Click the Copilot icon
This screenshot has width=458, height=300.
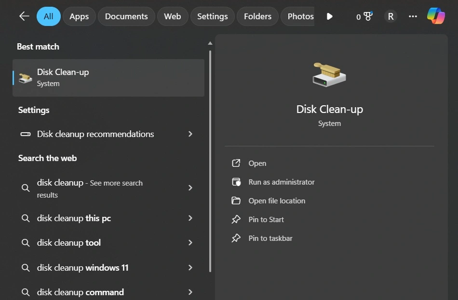point(436,16)
